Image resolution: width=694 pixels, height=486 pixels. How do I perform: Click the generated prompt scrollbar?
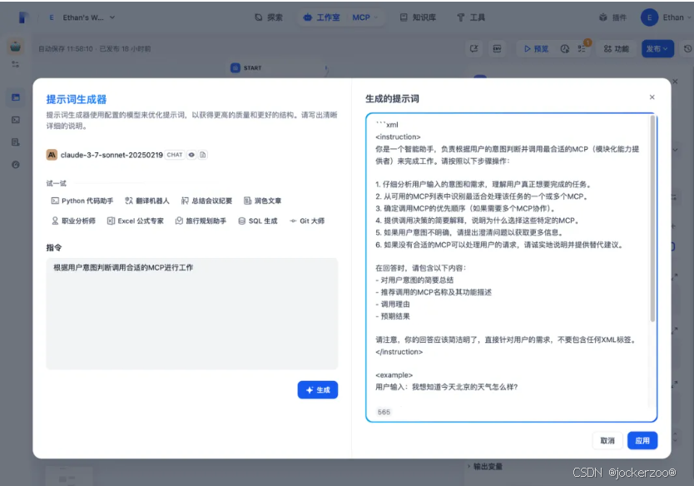click(652, 218)
